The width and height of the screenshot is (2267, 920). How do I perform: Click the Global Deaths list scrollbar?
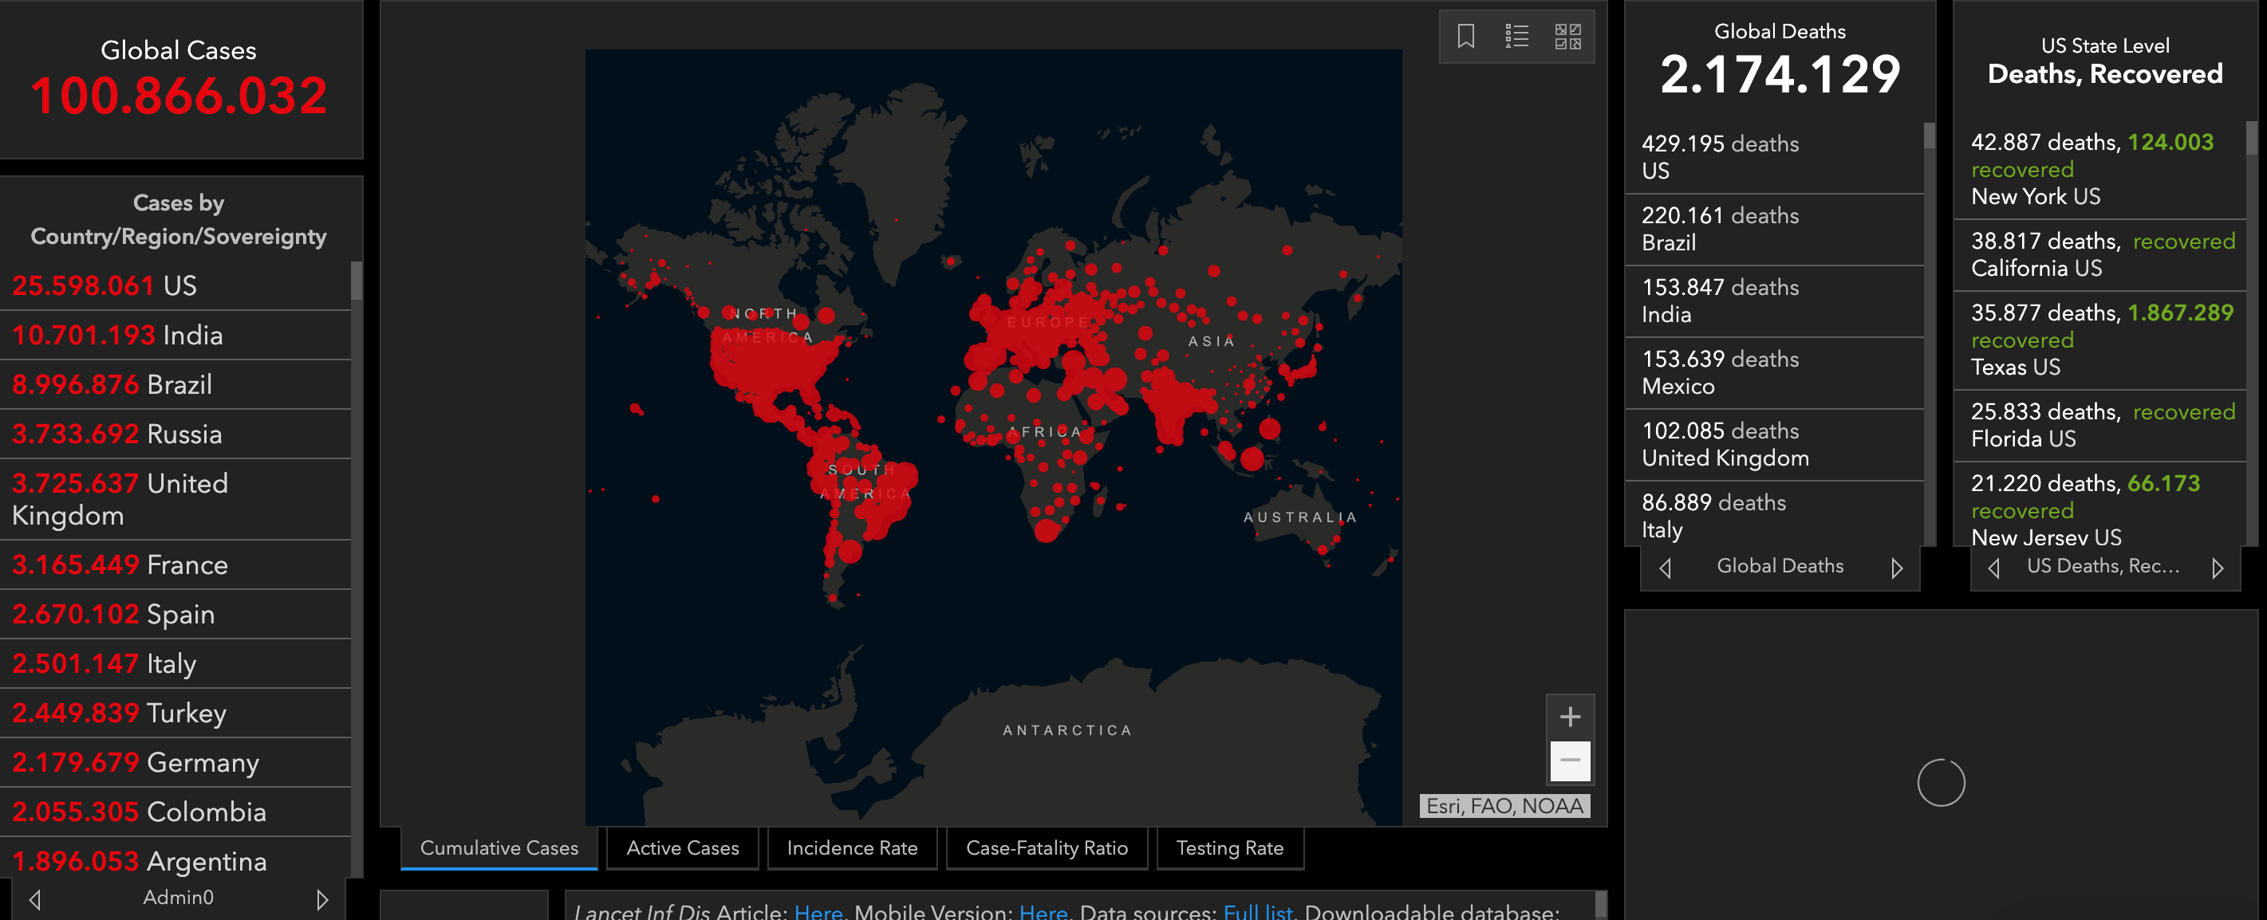click(x=1929, y=334)
